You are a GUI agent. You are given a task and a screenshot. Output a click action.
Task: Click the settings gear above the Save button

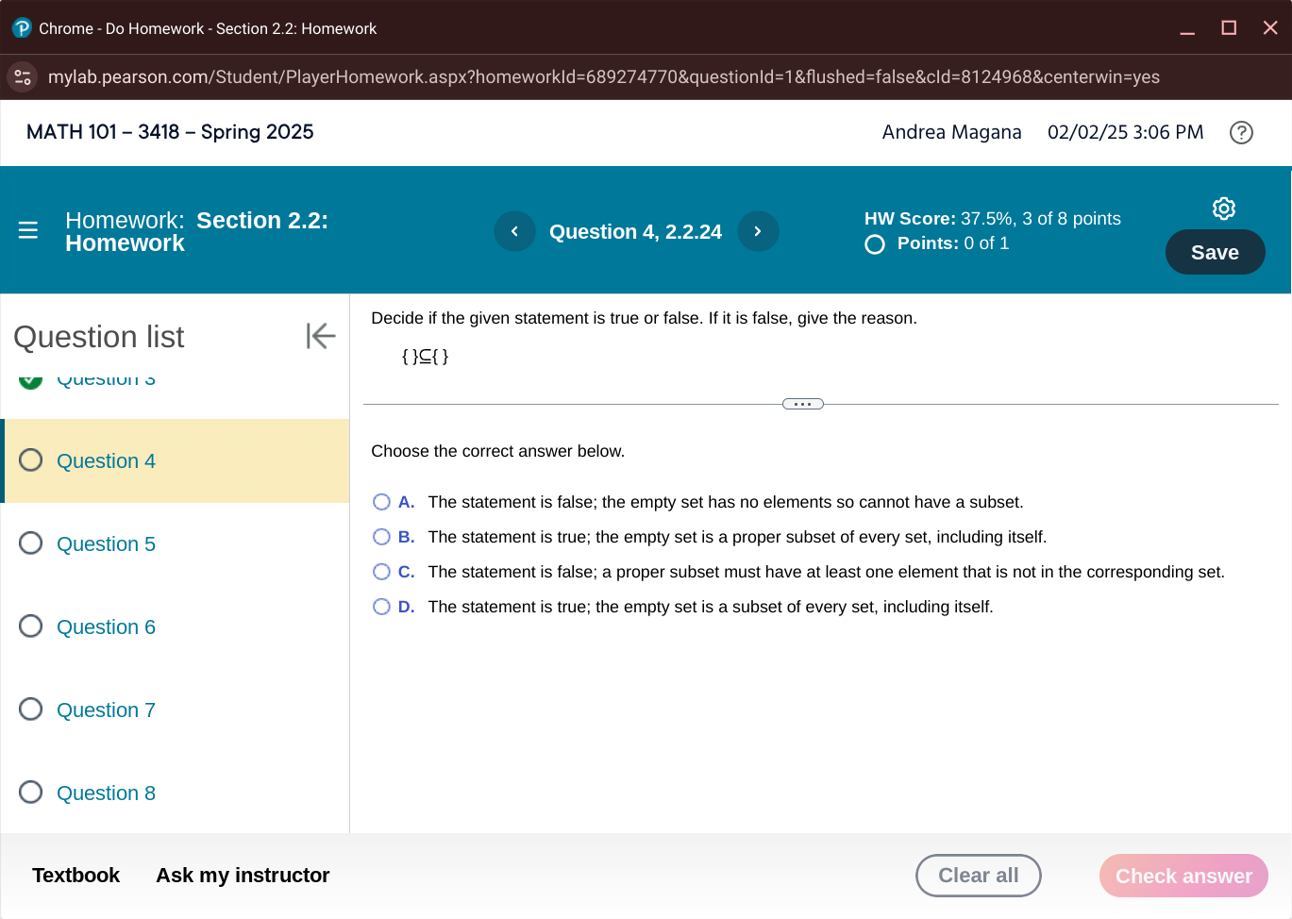click(x=1223, y=208)
